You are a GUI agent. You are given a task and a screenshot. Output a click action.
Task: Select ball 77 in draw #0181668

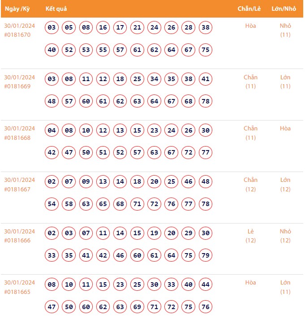point(206,153)
